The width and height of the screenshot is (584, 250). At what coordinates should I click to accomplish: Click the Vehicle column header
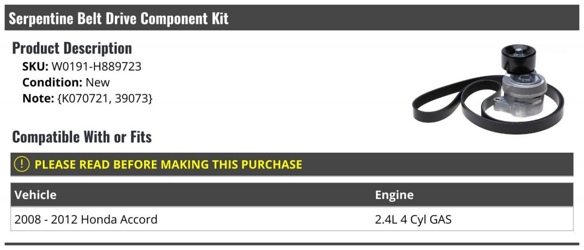(x=36, y=195)
